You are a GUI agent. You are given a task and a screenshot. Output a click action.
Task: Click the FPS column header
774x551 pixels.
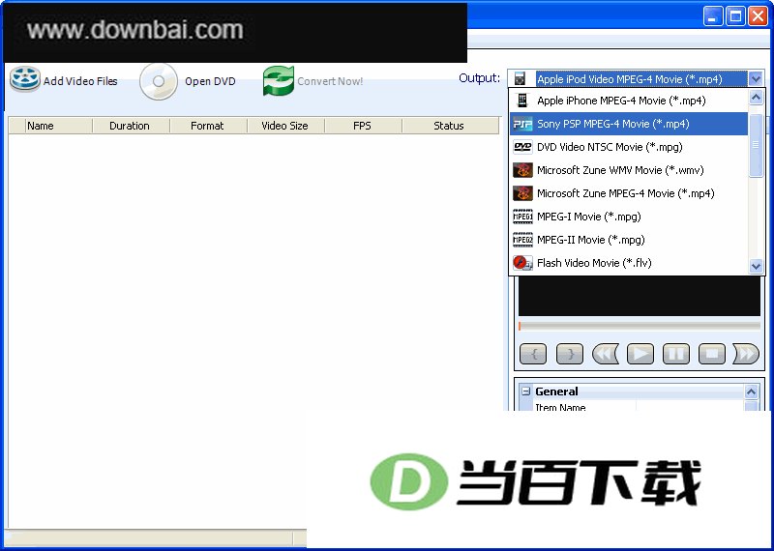click(x=362, y=126)
